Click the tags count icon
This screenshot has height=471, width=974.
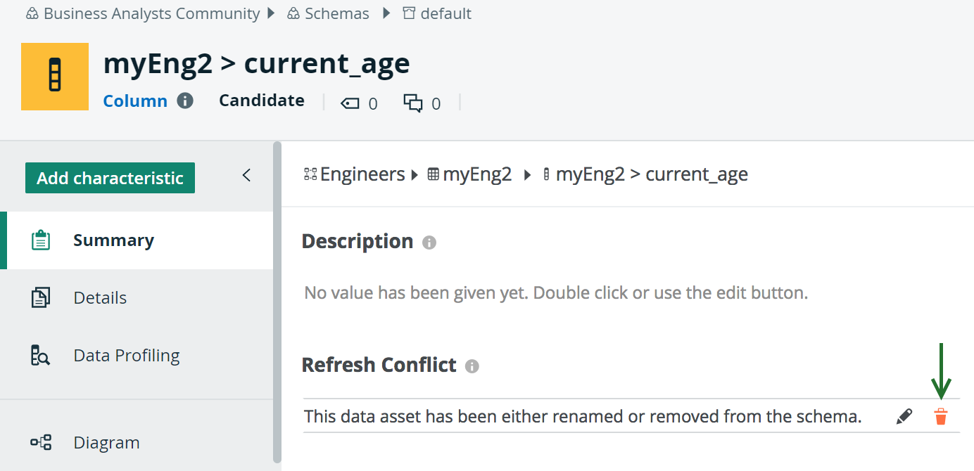click(x=350, y=103)
